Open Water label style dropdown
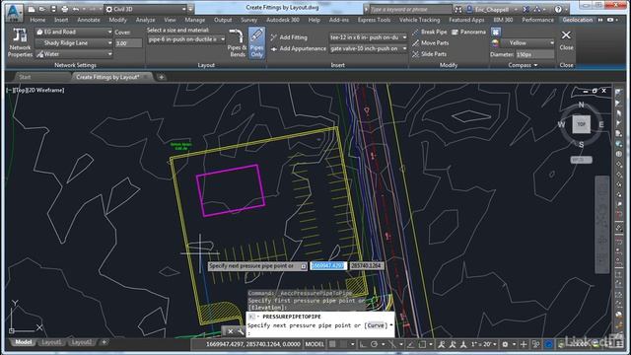This screenshot has height=355, width=631. [74, 54]
